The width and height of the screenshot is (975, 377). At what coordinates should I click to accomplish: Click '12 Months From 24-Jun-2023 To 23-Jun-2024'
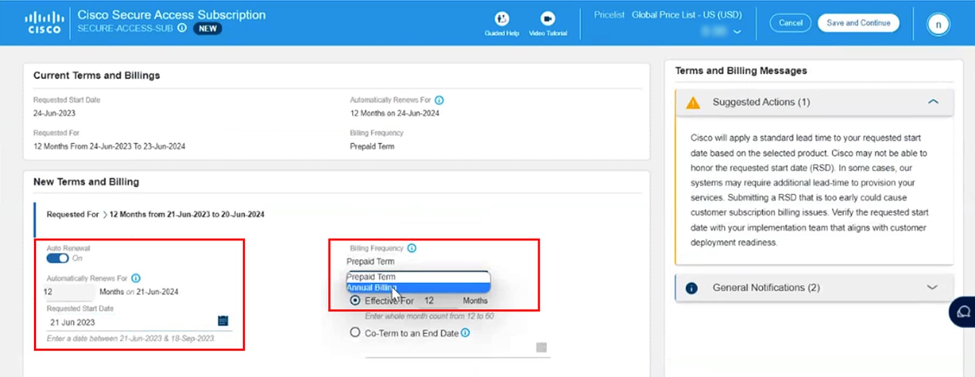pos(109,146)
